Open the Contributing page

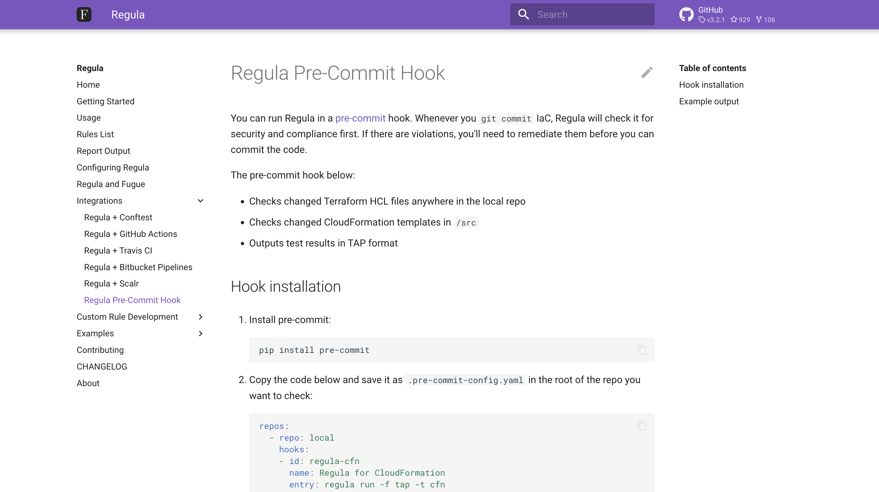click(100, 350)
